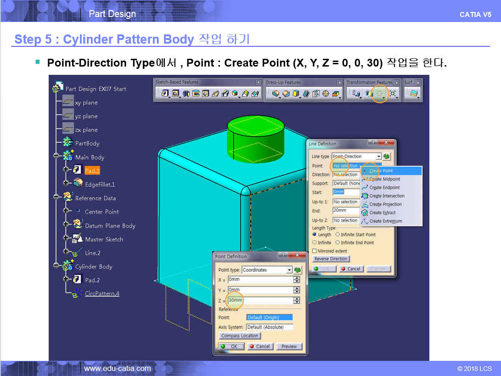Choose Create Midpoint from the context menu
The height and width of the screenshot is (376, 501).
384,179
